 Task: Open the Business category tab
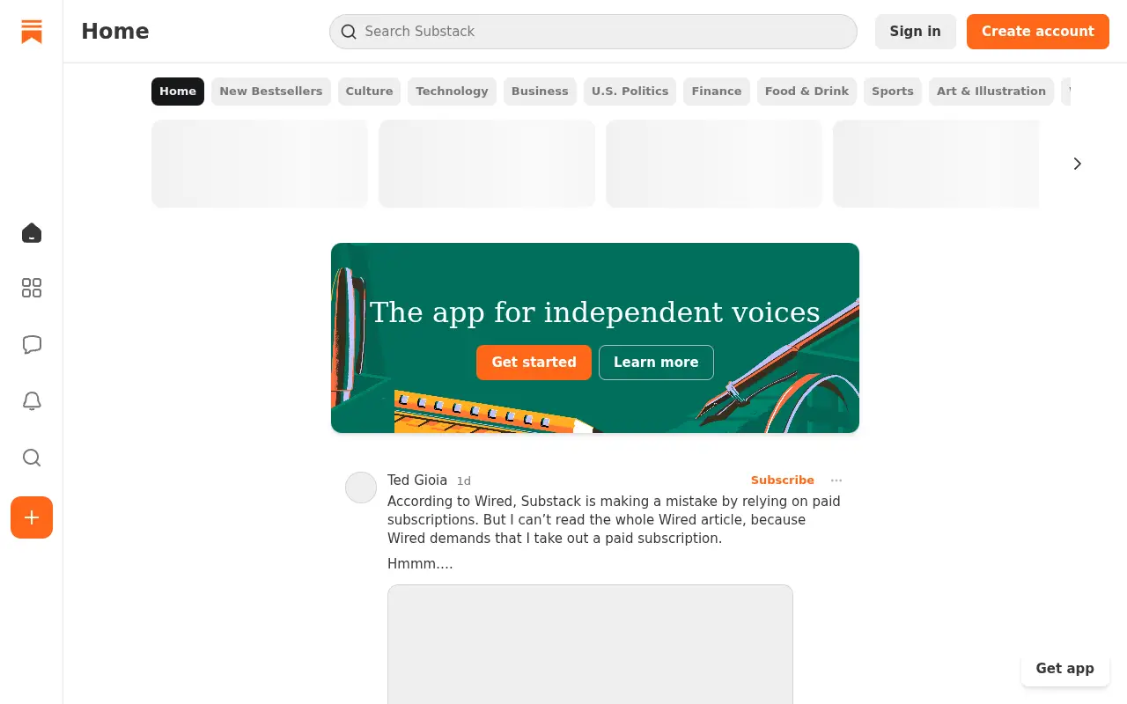[x=540, y=92]
